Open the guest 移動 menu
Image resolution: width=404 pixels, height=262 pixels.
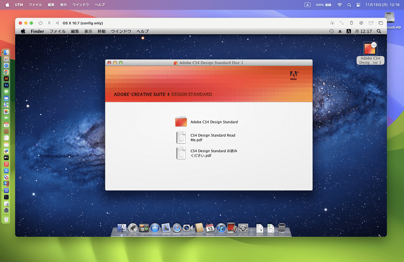point(102,31)
